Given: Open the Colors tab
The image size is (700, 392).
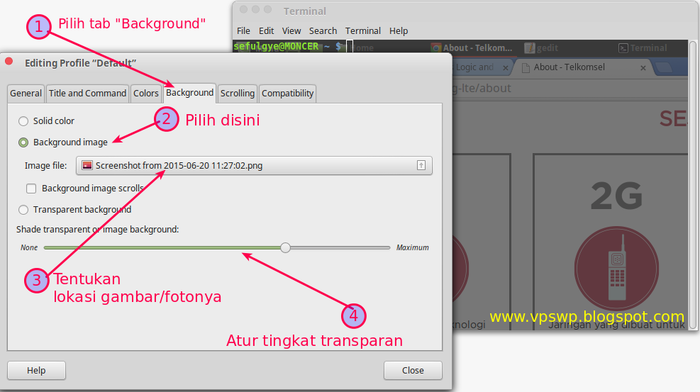Looking at the screenshot, I should 146,94.
